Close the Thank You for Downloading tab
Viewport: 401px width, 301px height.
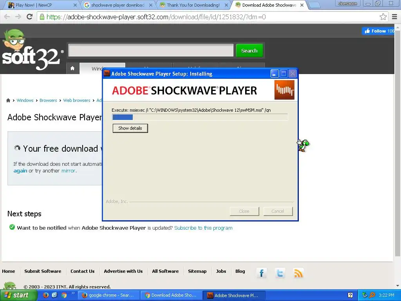click(226, 5)
